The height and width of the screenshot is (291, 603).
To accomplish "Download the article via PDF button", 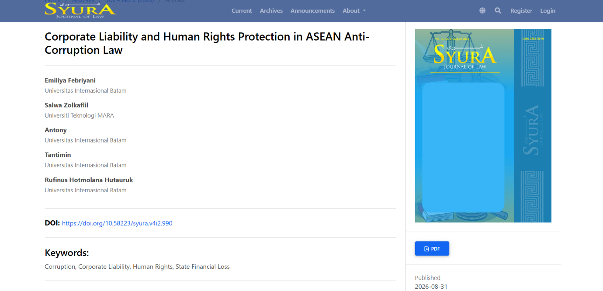I will [432, 249].
